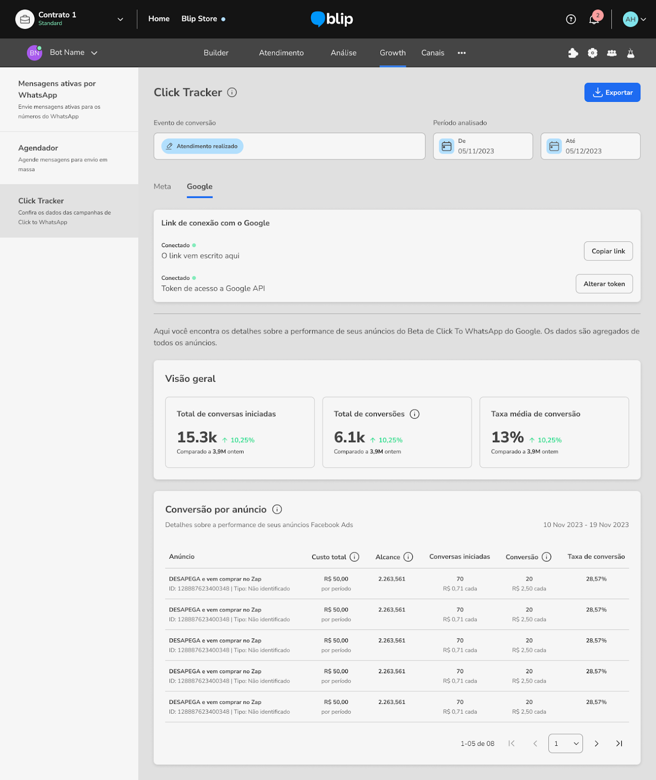Click the Token de acesso a Google API text
The width and height of the screenshot is (656, 780).
[x=213, y=288]
